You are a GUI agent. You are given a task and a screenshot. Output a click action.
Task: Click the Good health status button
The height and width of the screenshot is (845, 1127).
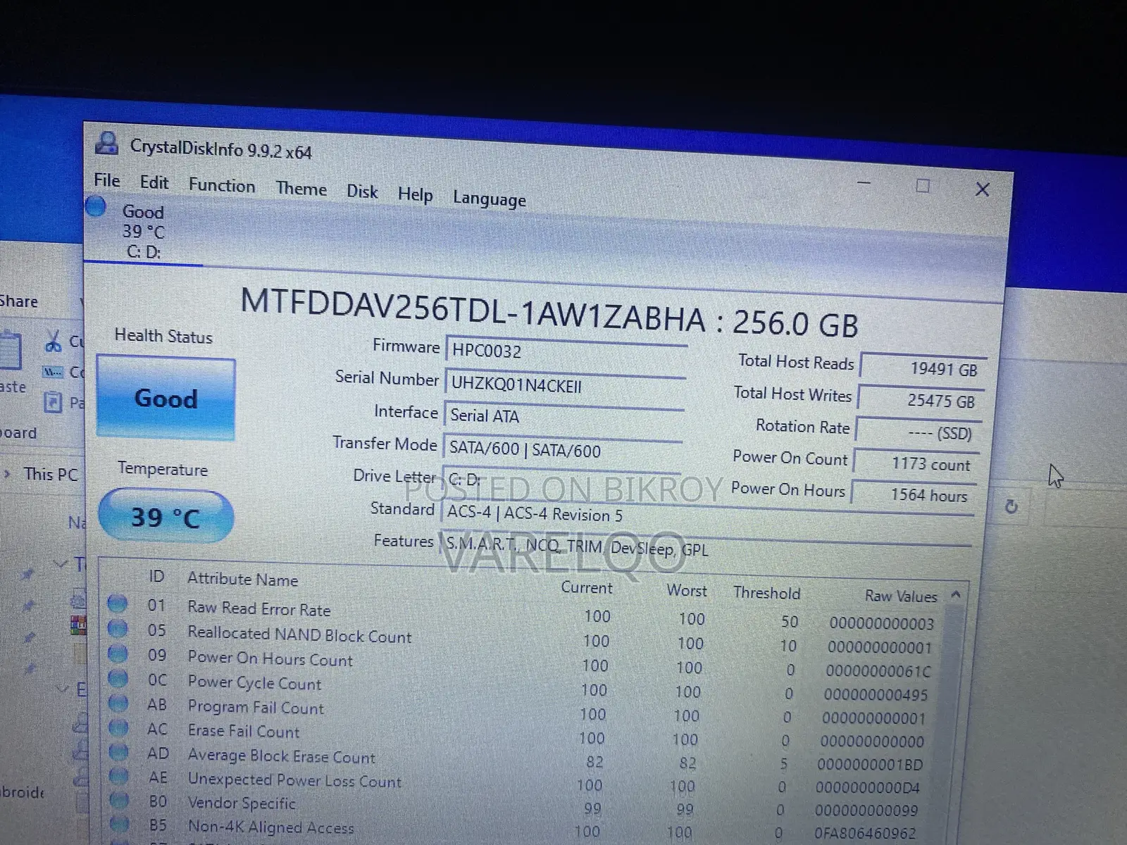pyautogui.click(x=166, y=398)
